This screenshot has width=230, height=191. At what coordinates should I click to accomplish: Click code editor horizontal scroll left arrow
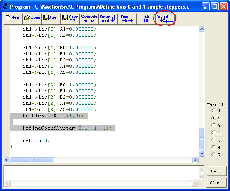[7, 160]
